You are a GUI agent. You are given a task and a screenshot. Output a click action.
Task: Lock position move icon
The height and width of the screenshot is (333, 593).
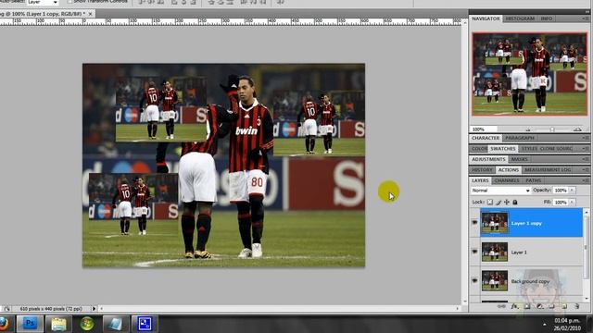click(x=507, y=202)
